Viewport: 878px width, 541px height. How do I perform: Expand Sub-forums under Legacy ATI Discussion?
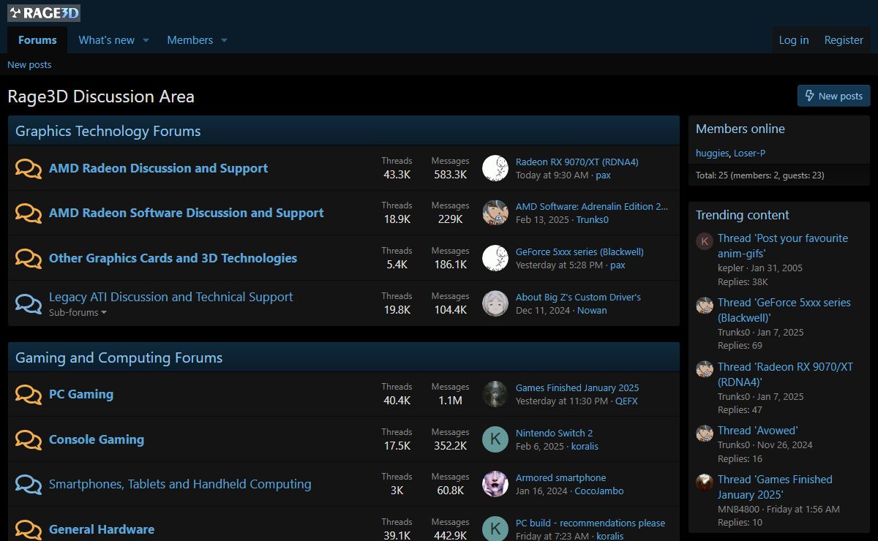coord(78,313)
